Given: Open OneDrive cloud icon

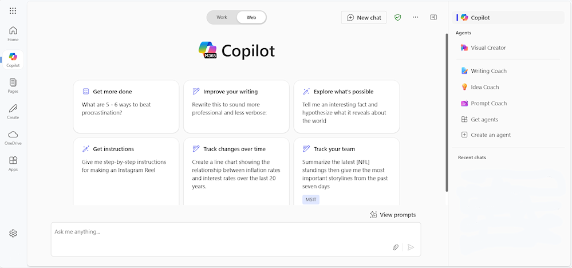Looking at the screenshot, I should click(x=13, y=137).
